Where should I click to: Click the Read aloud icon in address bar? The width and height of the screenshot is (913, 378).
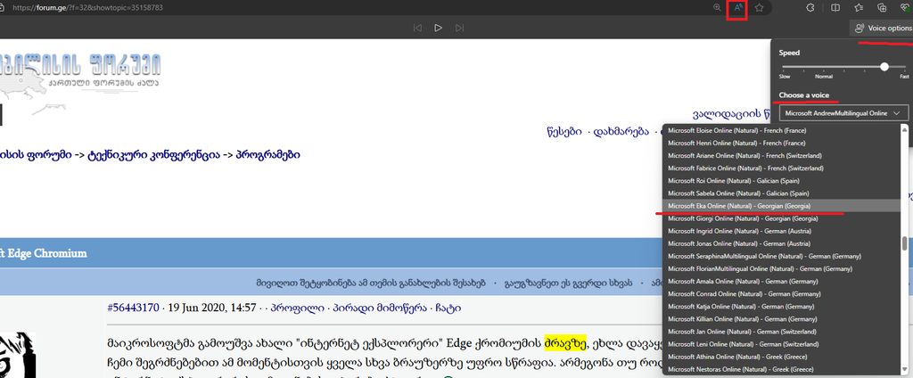(x=737, y=8)
